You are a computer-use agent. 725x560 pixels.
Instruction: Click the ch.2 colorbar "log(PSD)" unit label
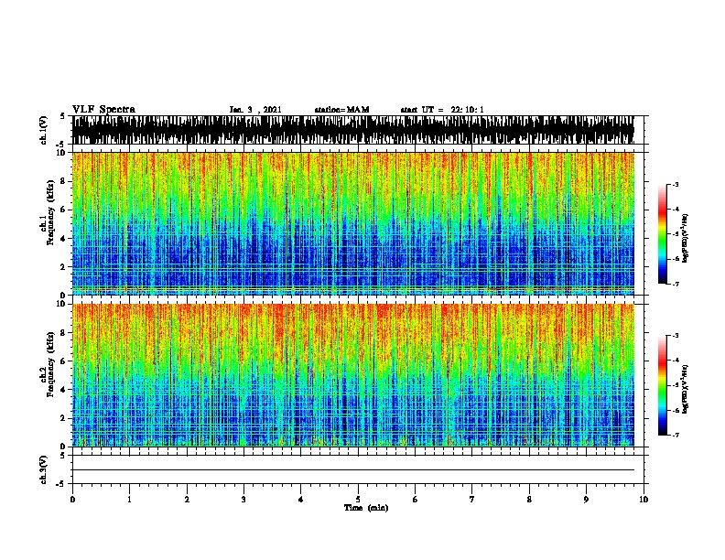click(x=685, y=389)
